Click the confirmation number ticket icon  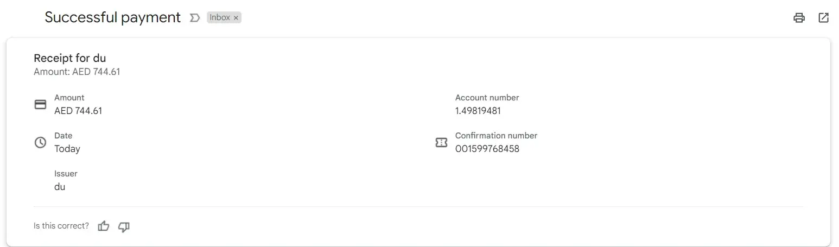441,143
